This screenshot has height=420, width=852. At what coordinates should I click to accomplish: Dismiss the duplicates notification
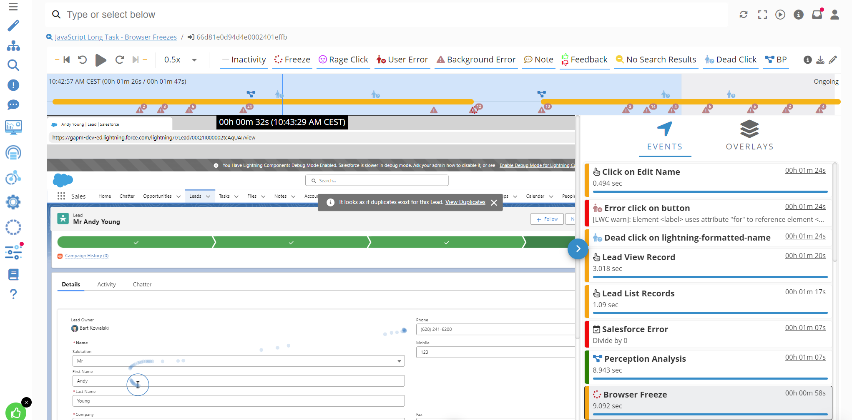(494, 203)
